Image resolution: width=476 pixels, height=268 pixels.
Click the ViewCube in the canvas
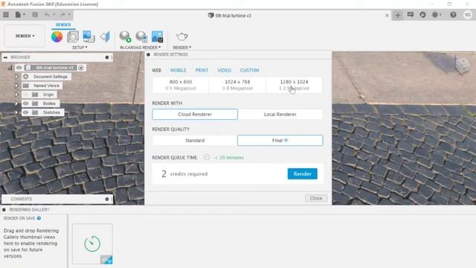463,65
